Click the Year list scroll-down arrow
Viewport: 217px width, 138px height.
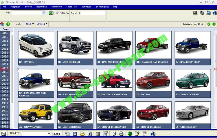pyautogui.click(x=12, y=127)
